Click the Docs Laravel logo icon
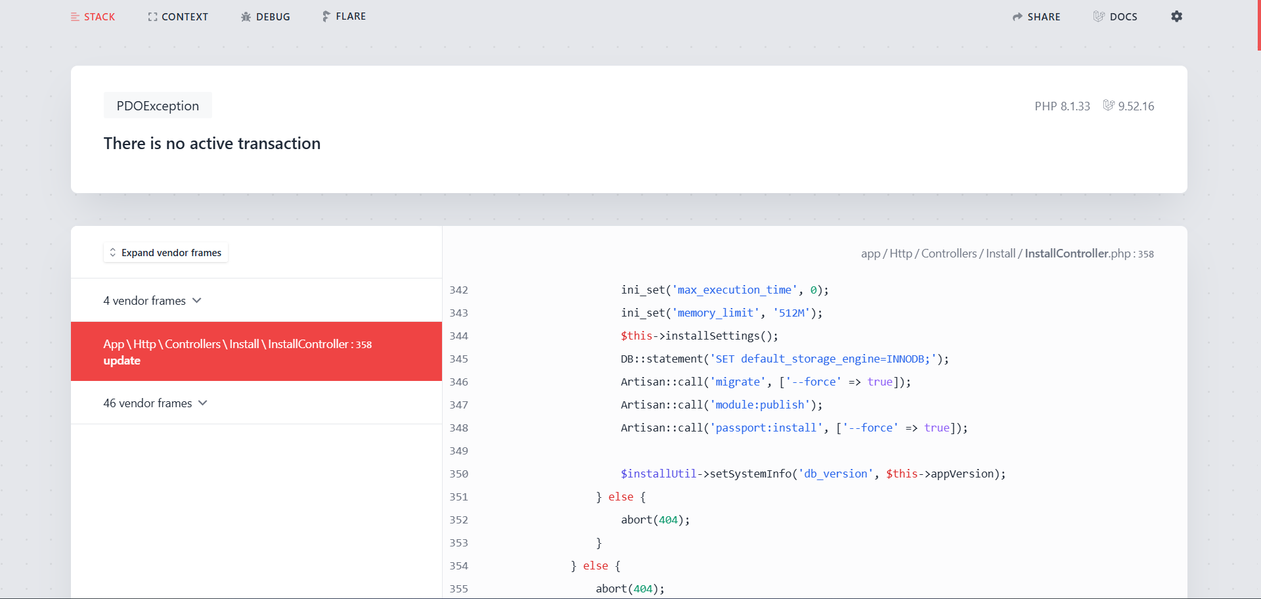The image size is (1261, 599). (x=1099, y=16)
